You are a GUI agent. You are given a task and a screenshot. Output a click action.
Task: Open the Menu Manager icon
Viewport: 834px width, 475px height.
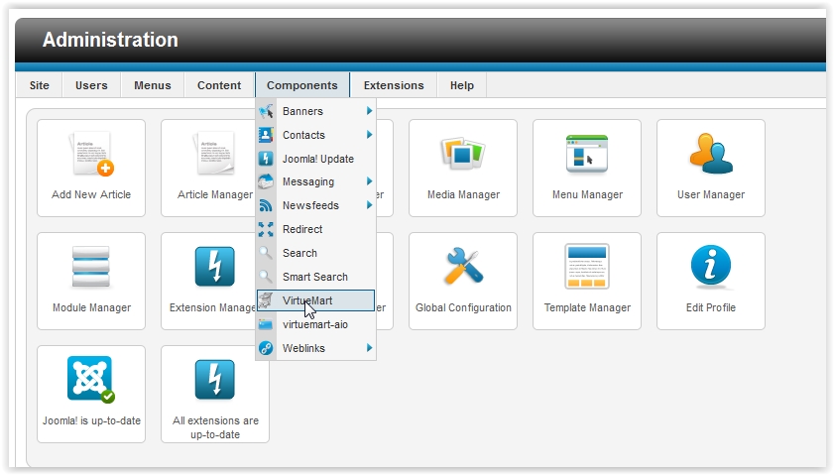[x=586, y=155]
